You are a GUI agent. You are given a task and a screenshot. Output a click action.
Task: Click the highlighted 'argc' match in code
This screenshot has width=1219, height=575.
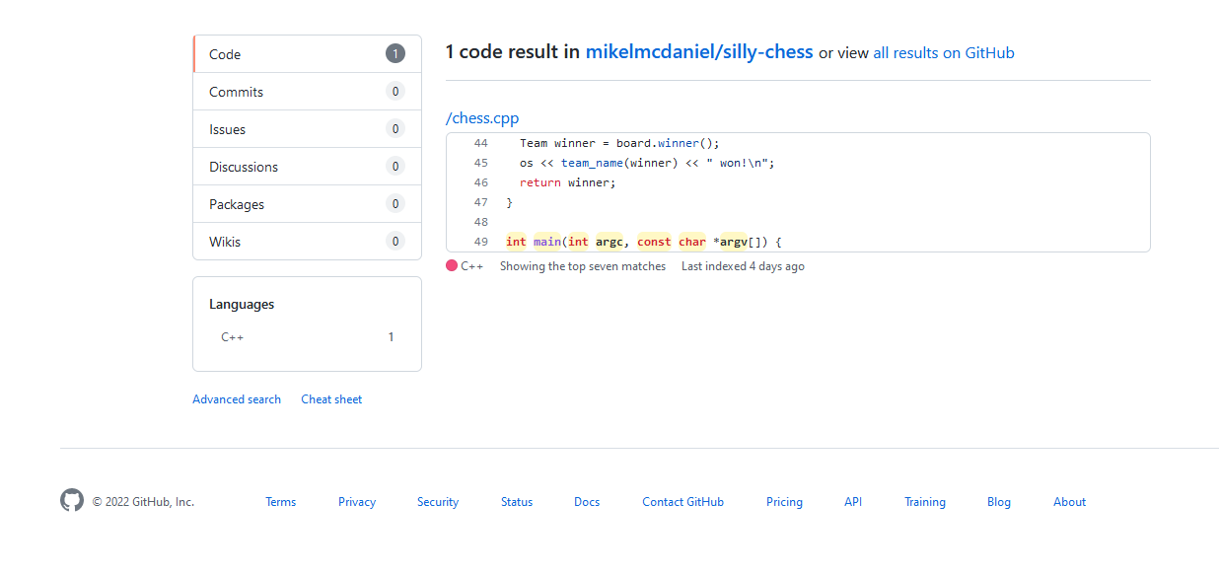(x=609, y=242)
